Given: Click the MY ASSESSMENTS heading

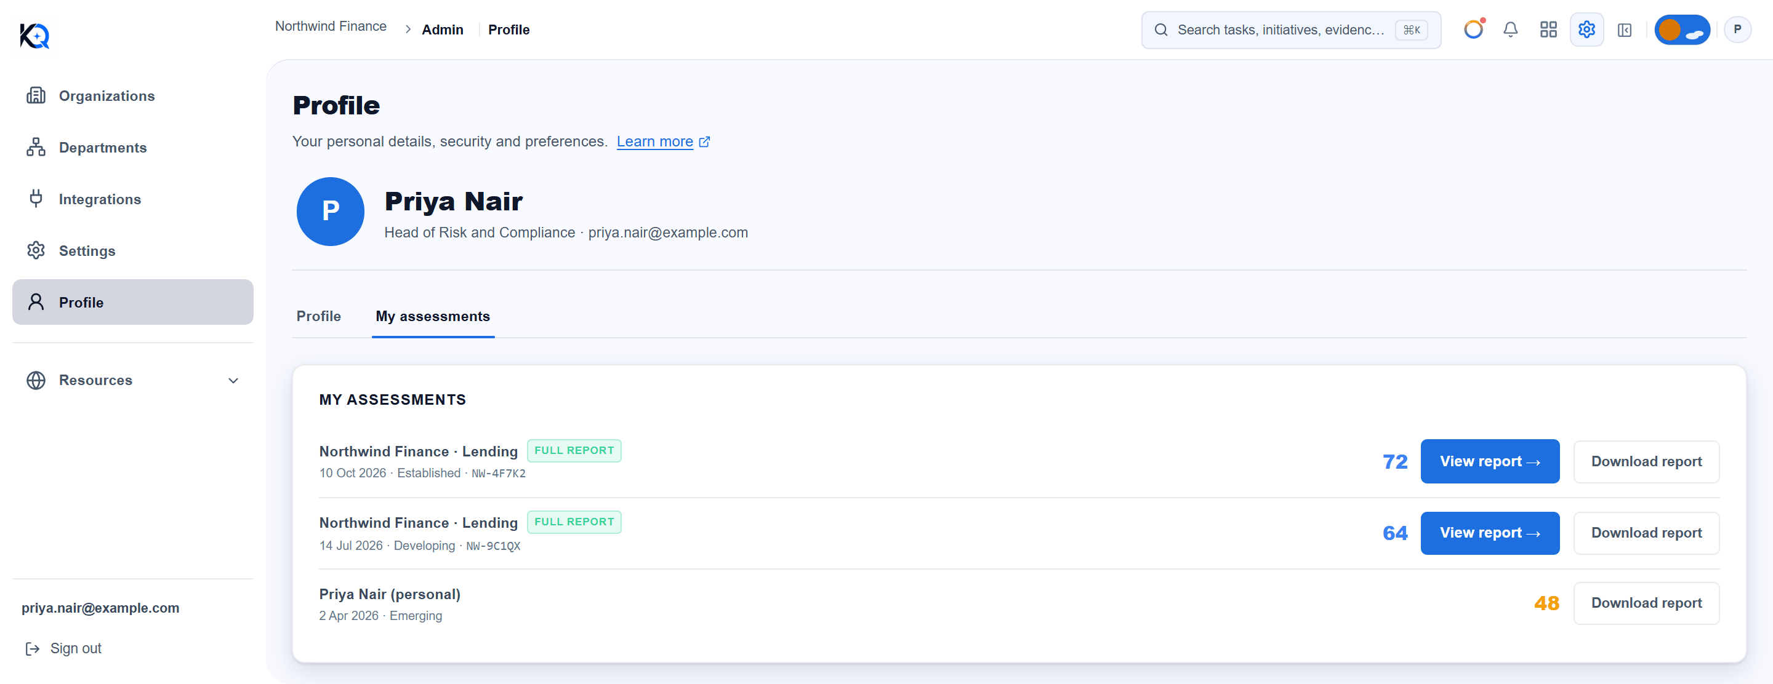Looking at the screenshot, I should coord(392,399).
